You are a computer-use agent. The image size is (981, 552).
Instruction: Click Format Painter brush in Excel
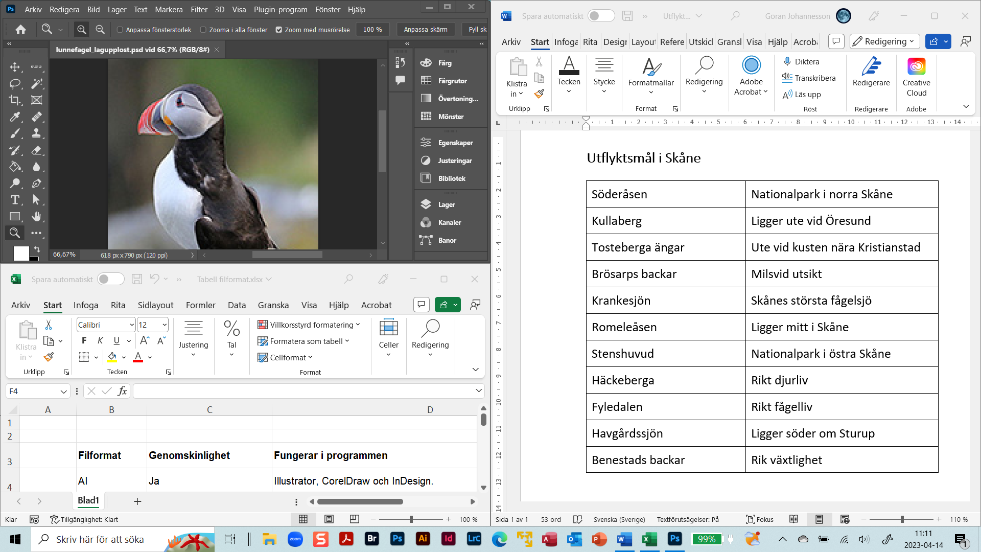(49, 357)
